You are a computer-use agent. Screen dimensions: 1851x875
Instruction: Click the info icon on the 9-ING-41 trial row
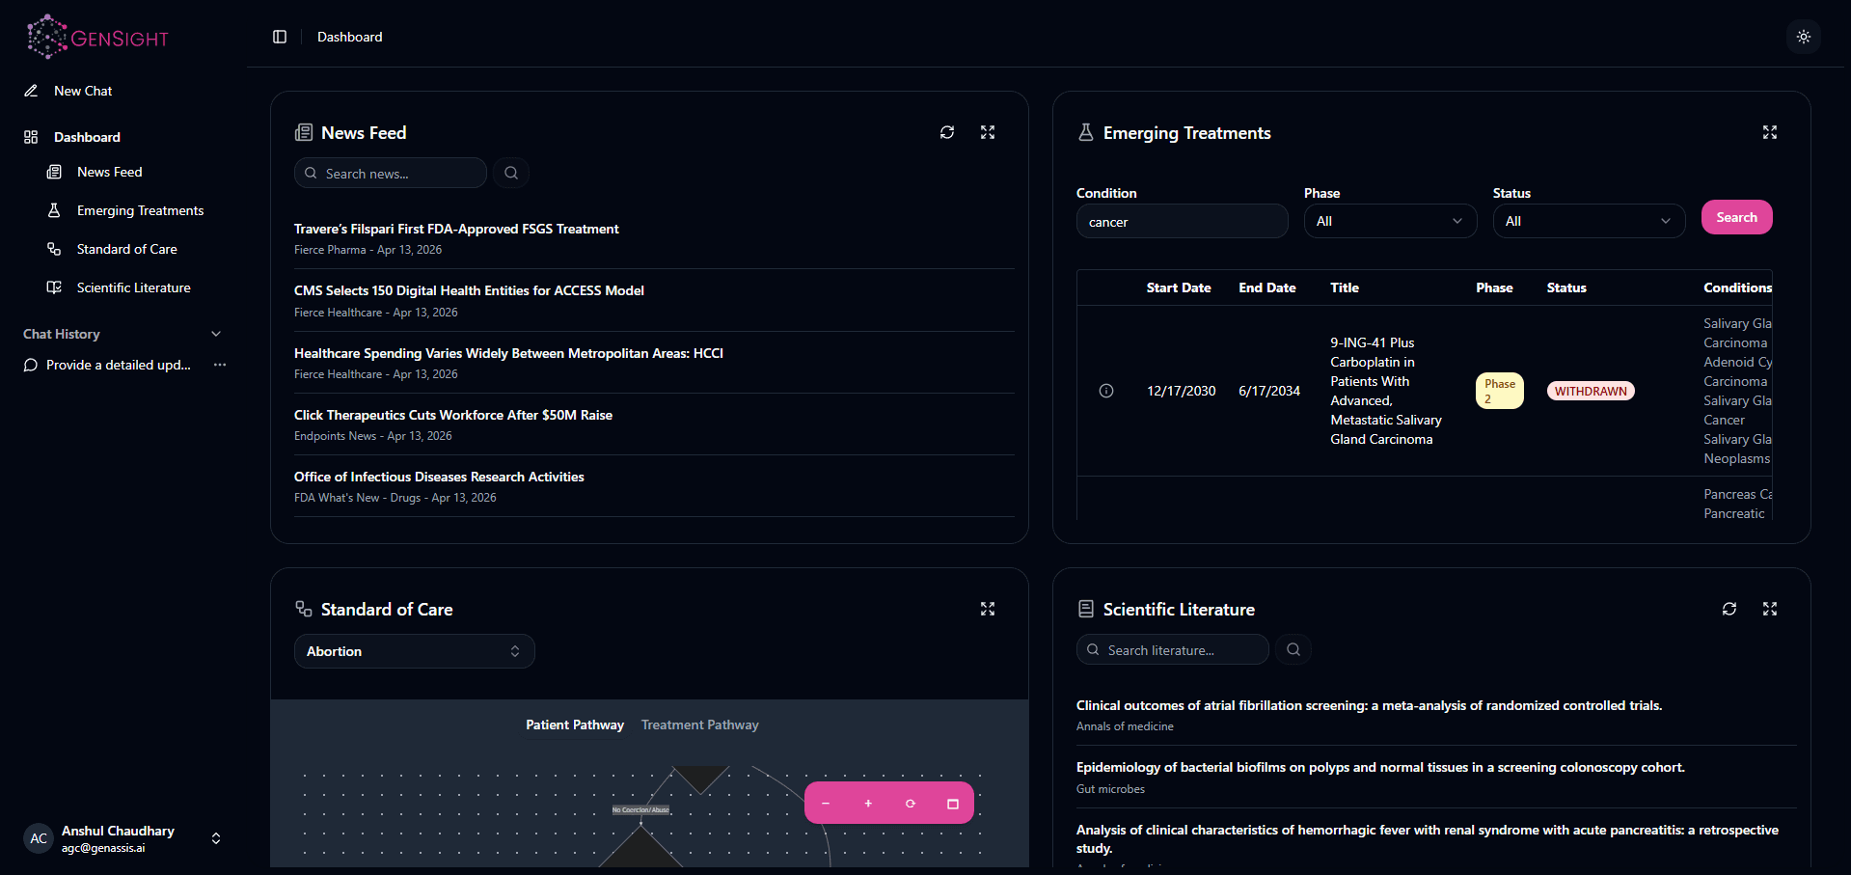pyautogui.click(x=1105, y=391)
